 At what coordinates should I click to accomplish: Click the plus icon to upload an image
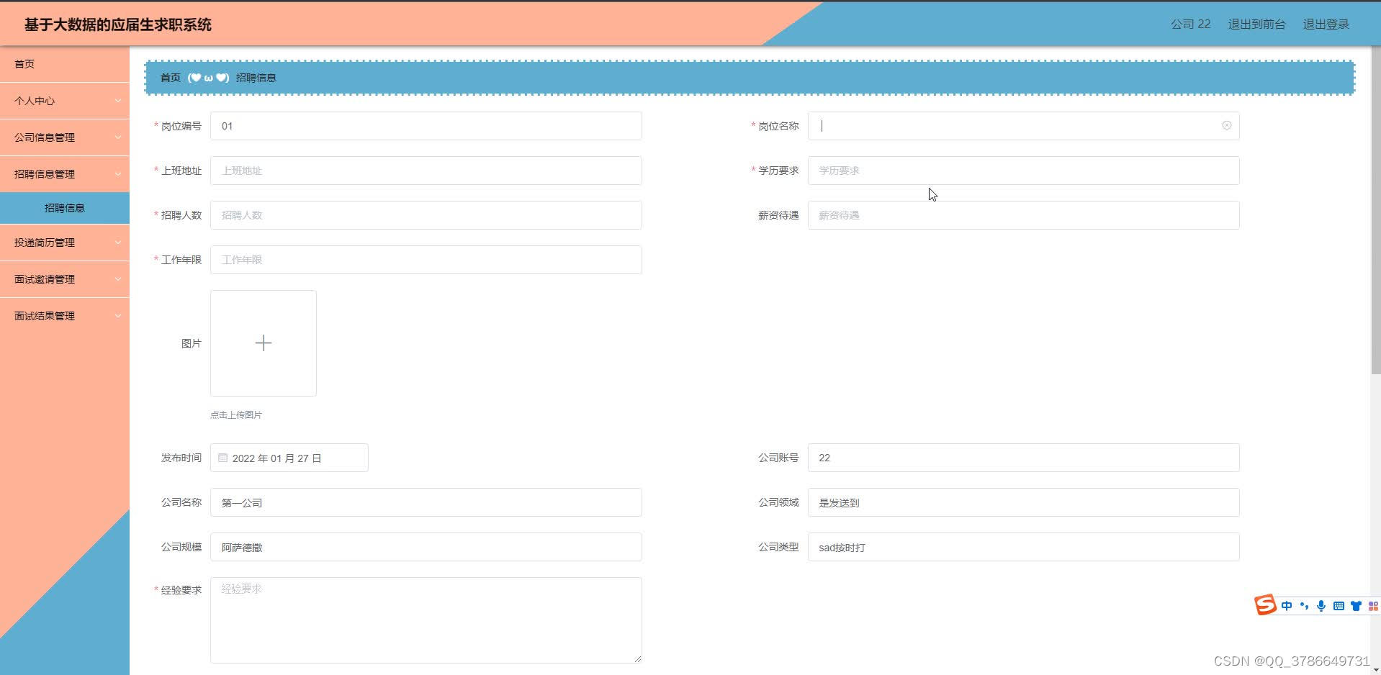coord(264,343)
